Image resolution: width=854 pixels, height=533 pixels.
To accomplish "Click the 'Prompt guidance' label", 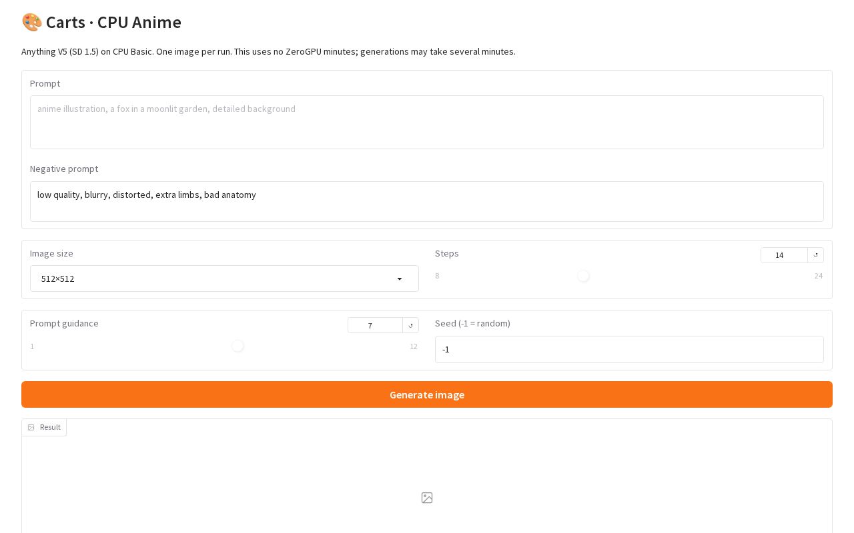I will point(64,323).
